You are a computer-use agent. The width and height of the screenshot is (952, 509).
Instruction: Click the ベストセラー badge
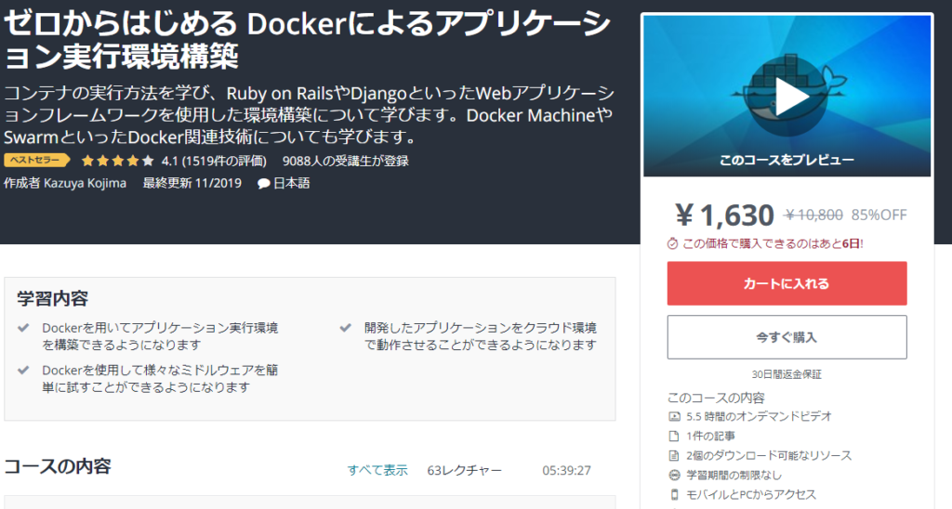click(36, 160)
